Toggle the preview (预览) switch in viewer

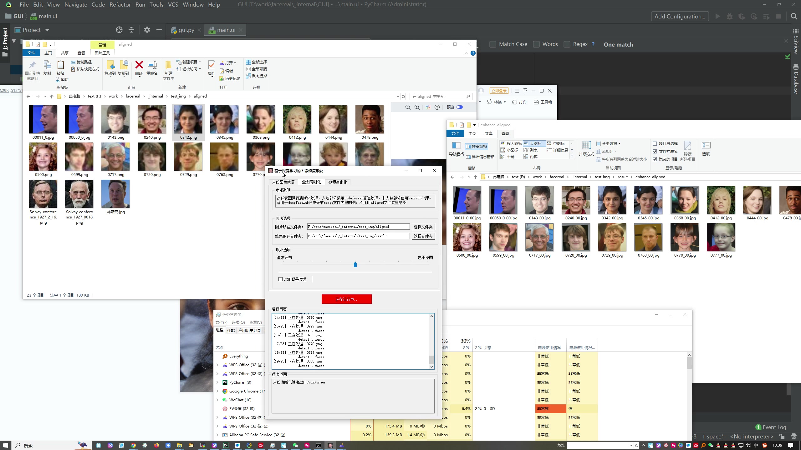click(459, 107)
